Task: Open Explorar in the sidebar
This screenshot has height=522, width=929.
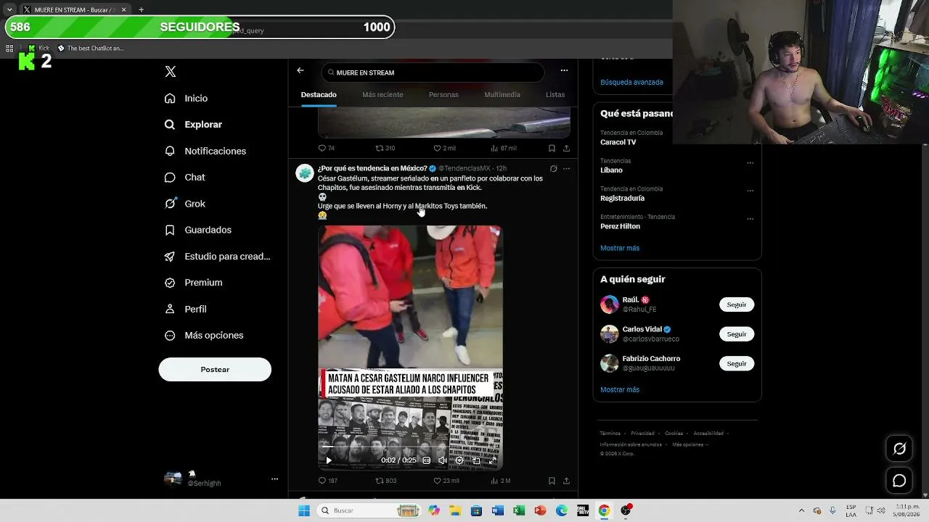Action: (194, 125)
